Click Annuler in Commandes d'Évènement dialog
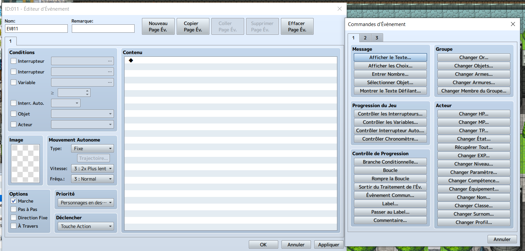525x251 pixels. [x=502, y=239]
